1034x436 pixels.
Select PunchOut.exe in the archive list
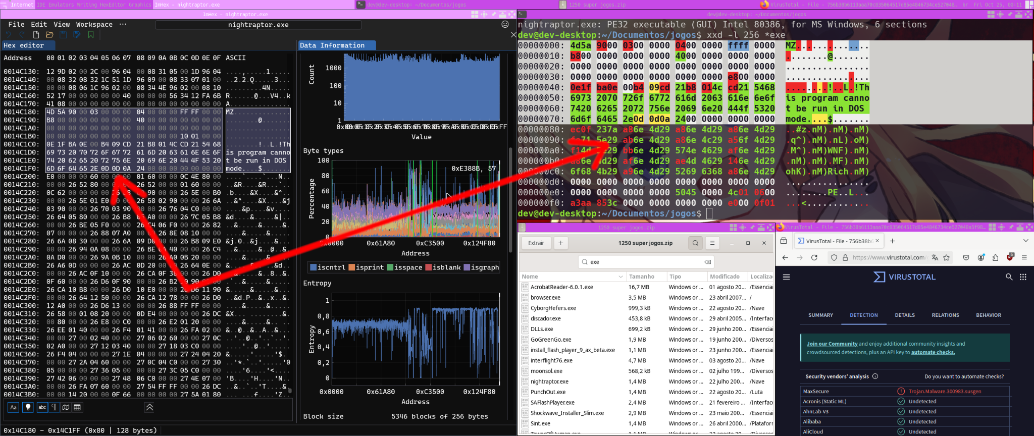(647, 392)
